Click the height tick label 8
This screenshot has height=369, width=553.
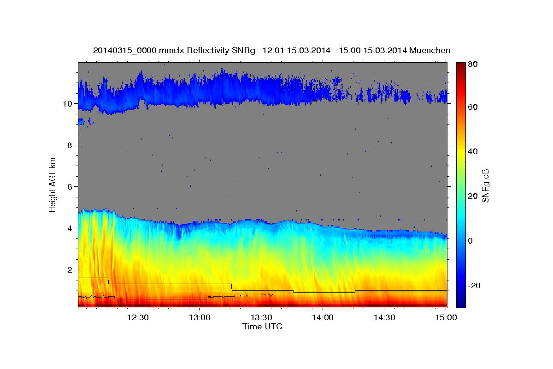tap(69, 145)
